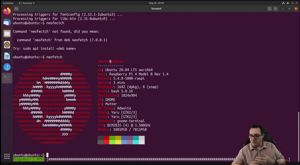Open the Activities overview

8,3
